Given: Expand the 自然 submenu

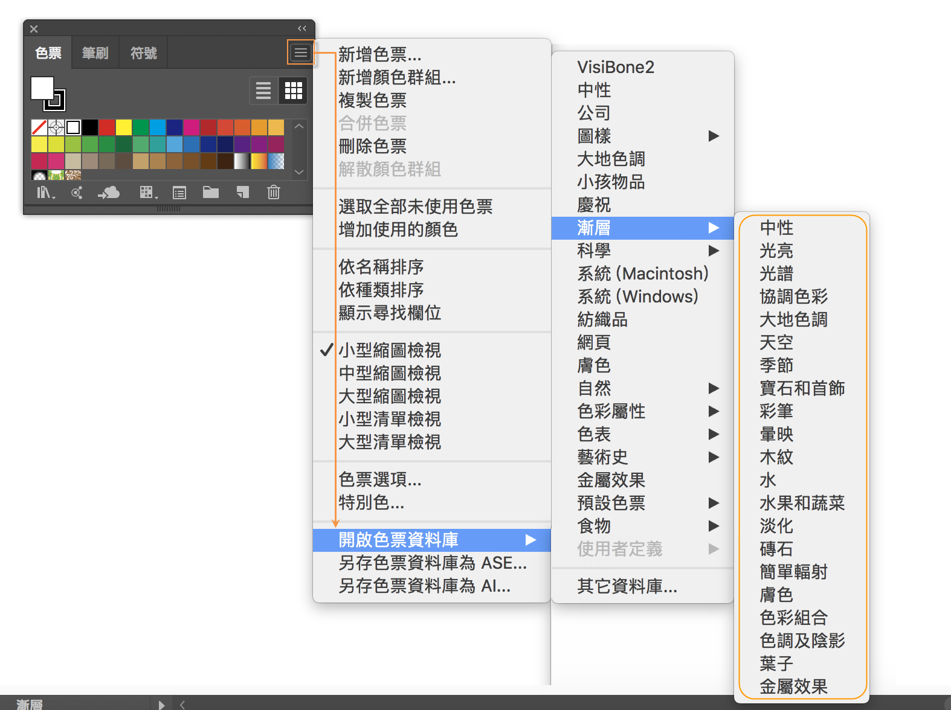Looking at the screenshot, I should 643,388.
